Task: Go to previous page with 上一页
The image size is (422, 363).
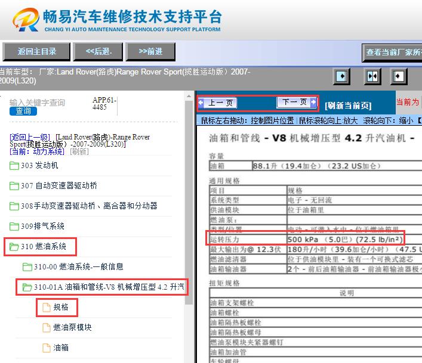Action: pos(217,103)
